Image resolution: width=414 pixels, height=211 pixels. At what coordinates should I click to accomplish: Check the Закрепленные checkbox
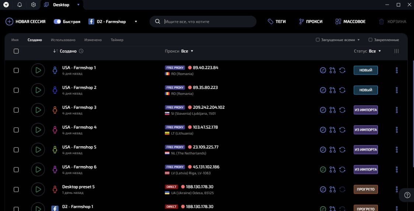pos(371,40)
